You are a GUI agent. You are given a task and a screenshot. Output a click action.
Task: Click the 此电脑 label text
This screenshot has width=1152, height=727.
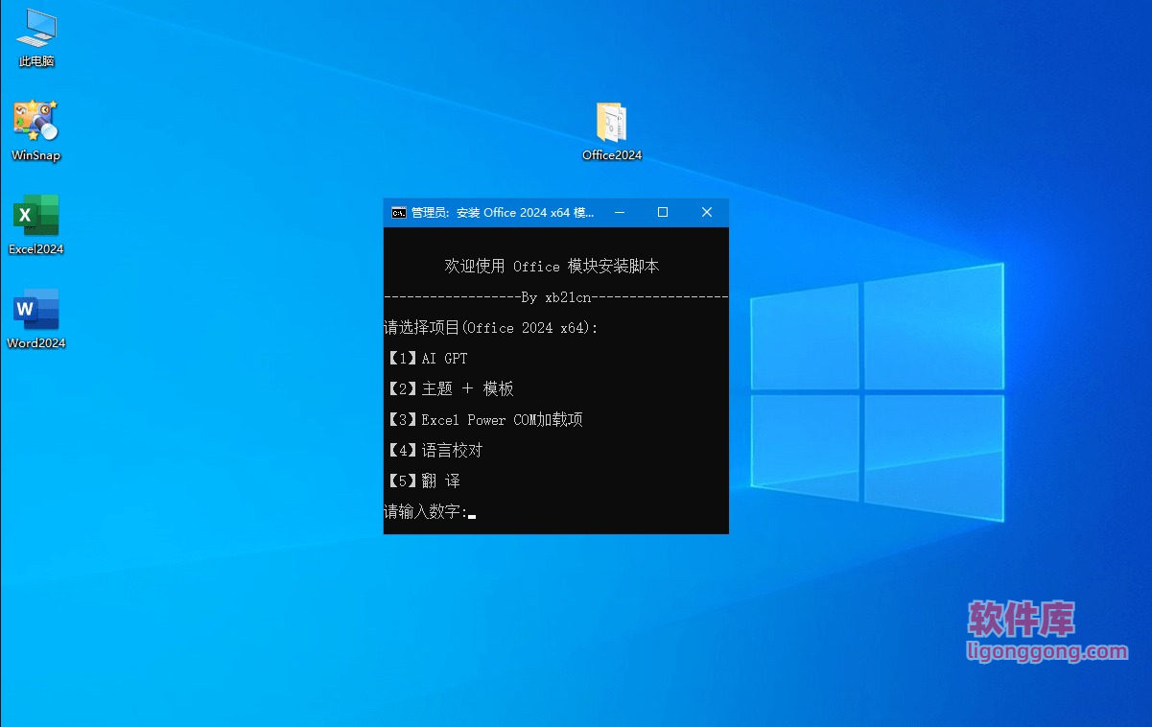[x=36, y=61]
